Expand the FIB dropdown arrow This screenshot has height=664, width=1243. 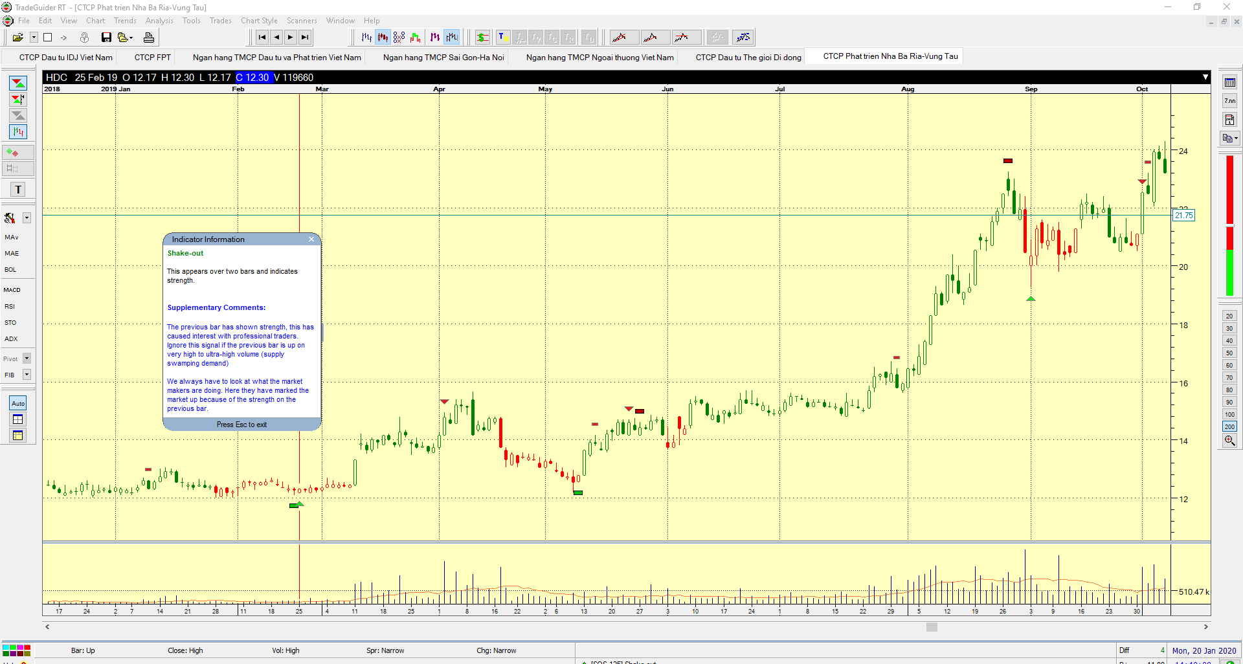point(27,375)
